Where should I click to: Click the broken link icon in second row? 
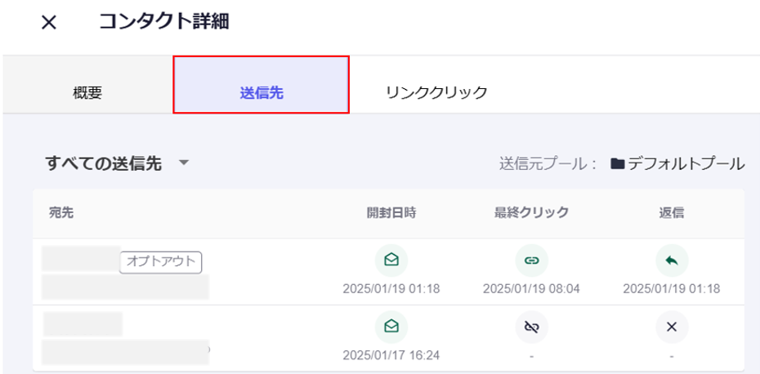(x=531, y=327)
